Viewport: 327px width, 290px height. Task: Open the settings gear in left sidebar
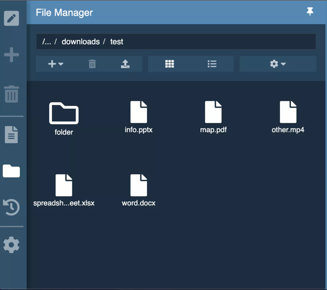tap(11, 245)
